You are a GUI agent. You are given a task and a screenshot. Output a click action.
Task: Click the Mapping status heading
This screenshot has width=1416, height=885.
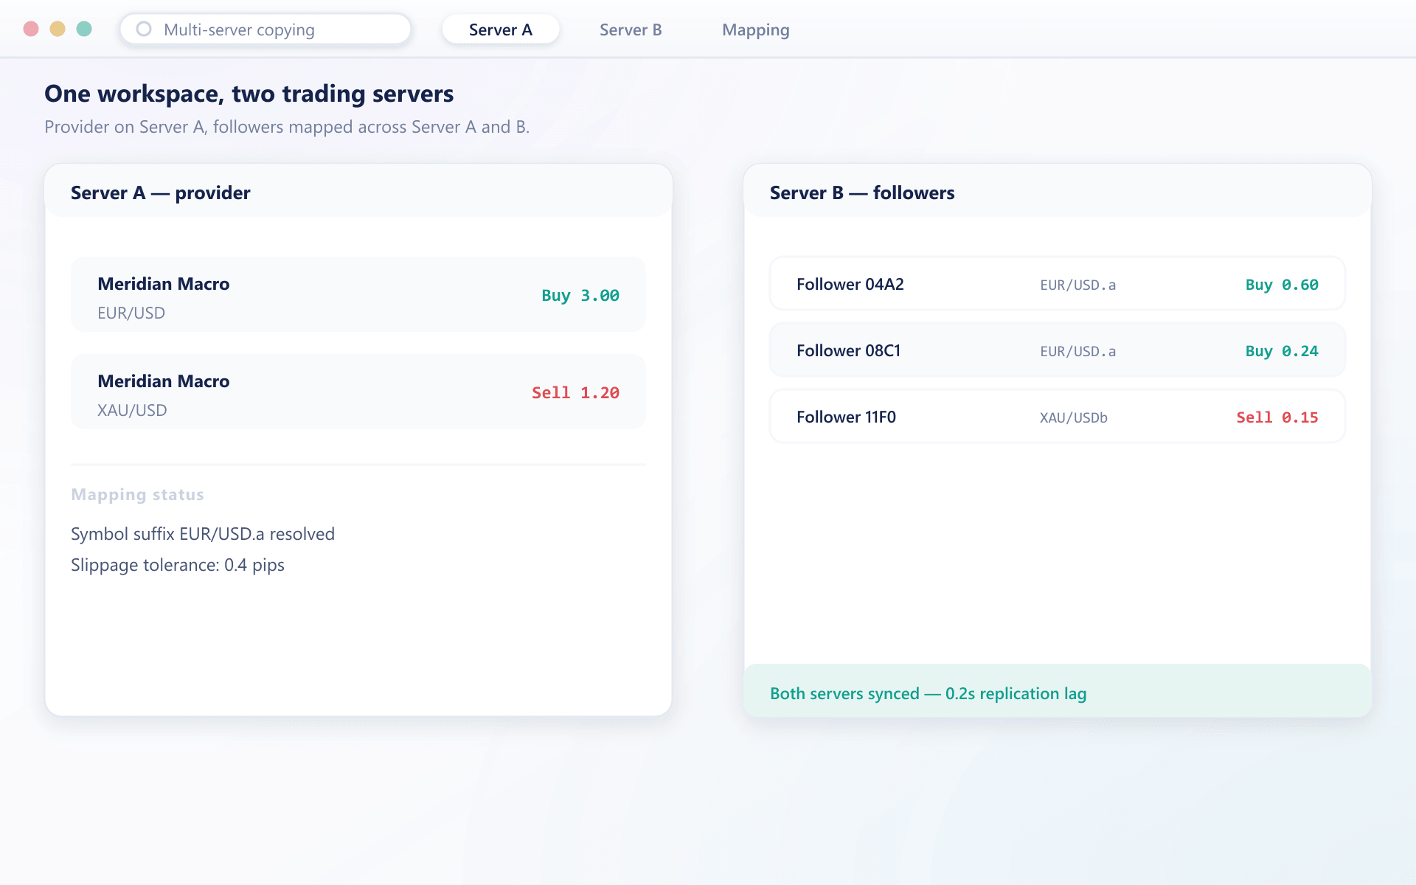pyautogui.click(x=137, y=495)
